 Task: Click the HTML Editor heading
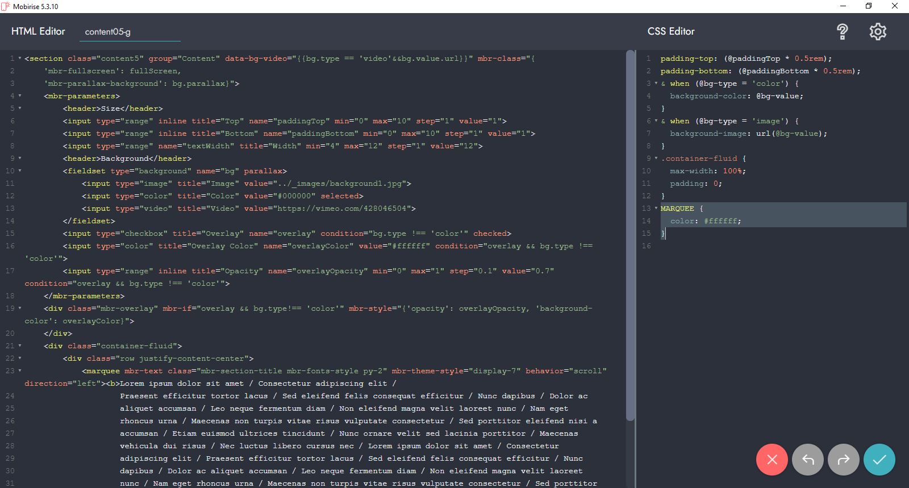38,32
